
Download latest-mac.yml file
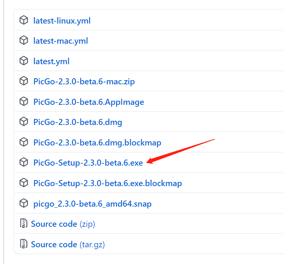click(61, 41)
